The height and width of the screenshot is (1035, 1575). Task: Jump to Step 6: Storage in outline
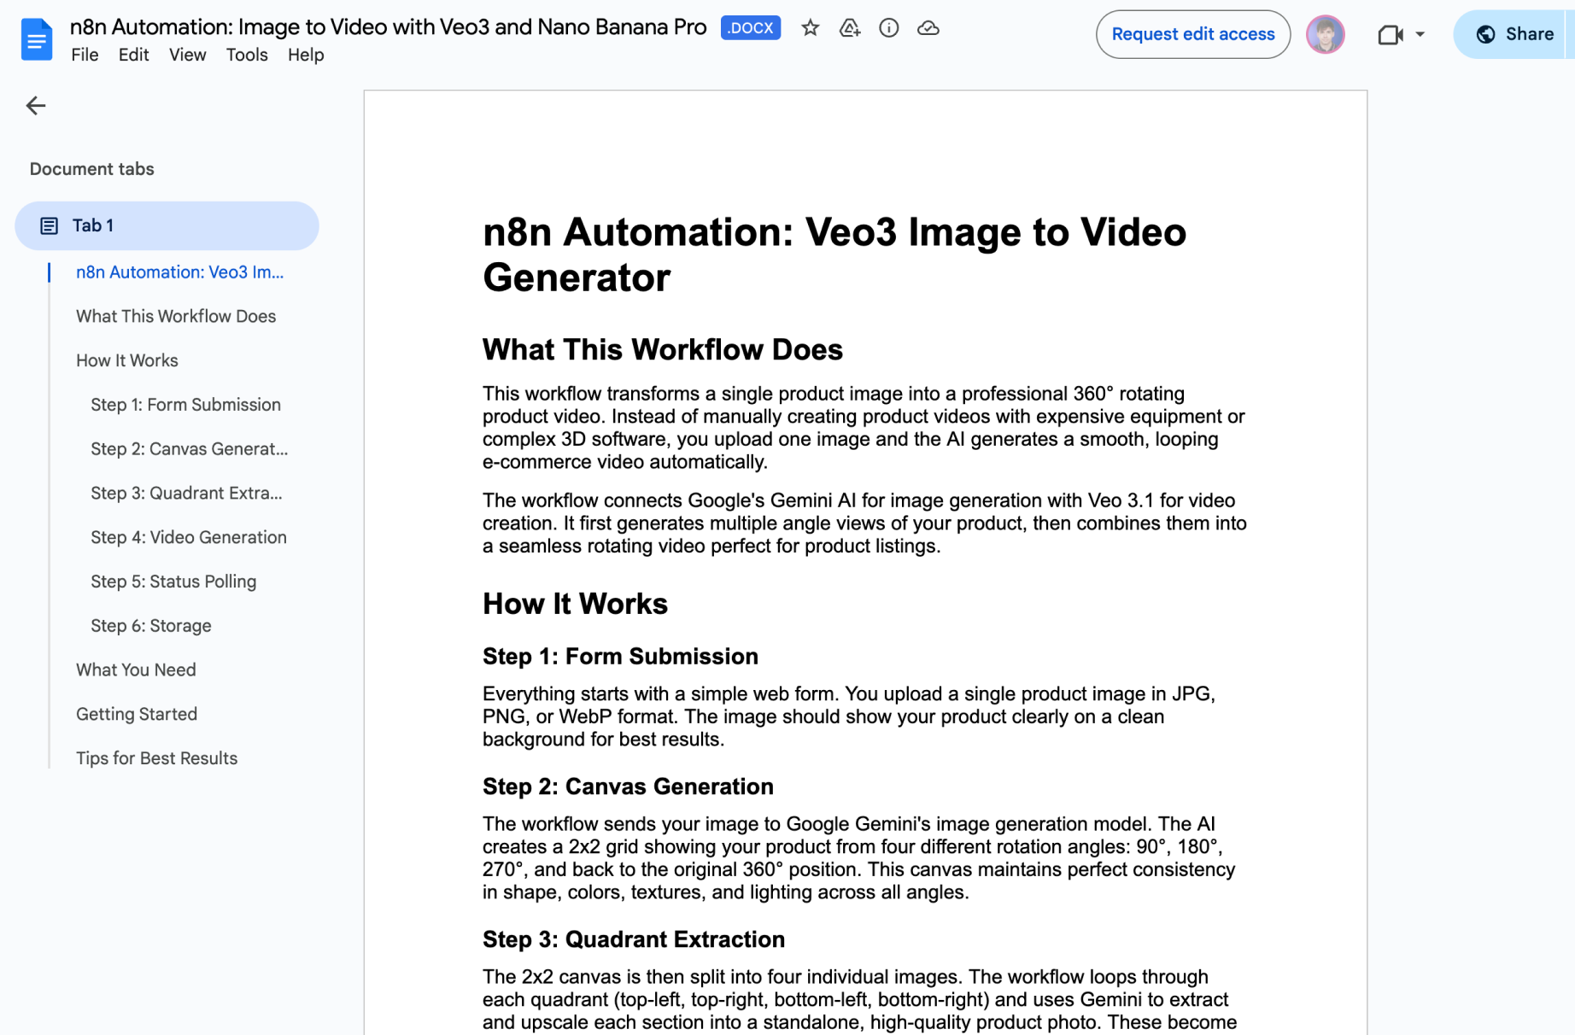pyautogui.click(x=151, y=626)
